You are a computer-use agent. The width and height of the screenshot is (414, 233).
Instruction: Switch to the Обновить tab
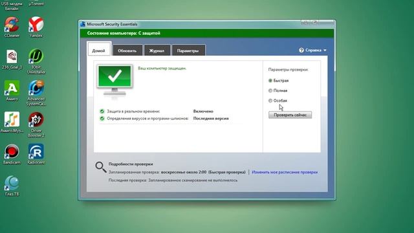point(127,50)
